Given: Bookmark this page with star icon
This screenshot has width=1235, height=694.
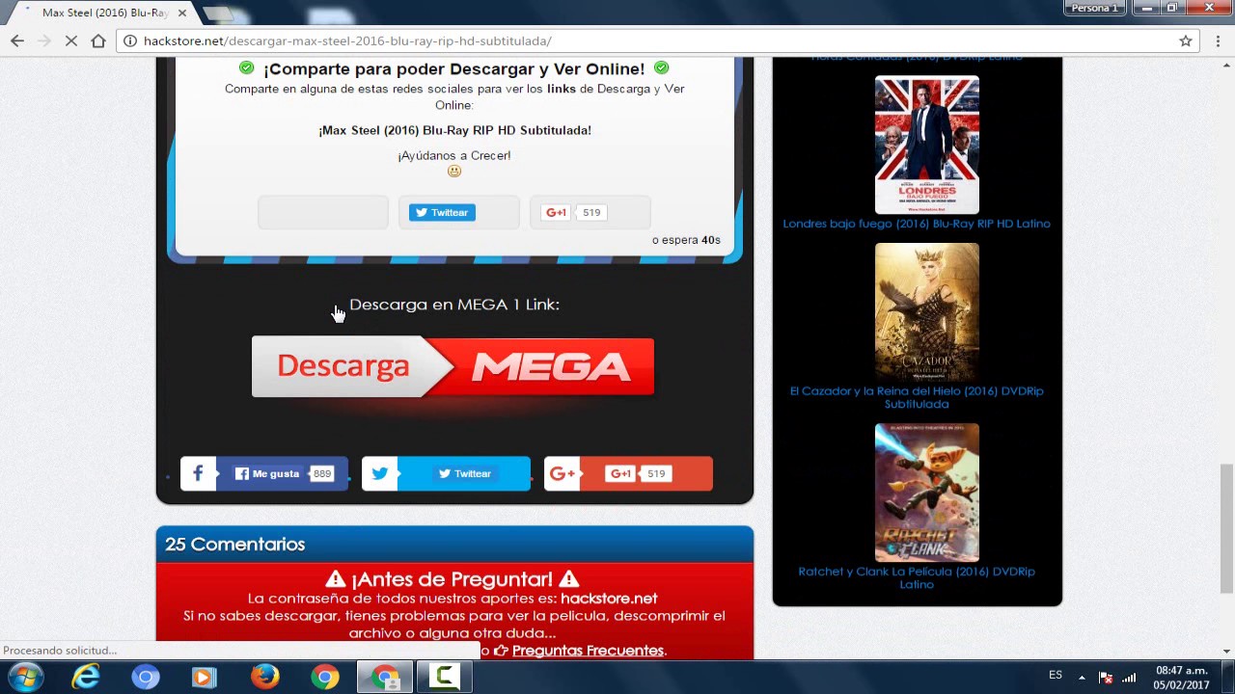Looking at the screenshot, I should (x=1186, y=40).
